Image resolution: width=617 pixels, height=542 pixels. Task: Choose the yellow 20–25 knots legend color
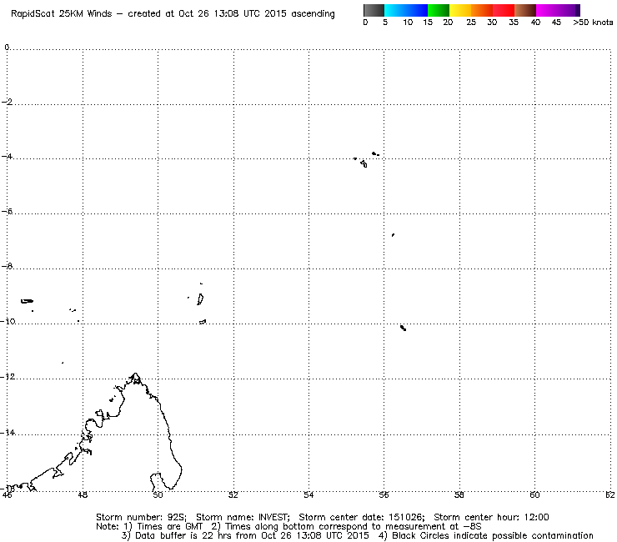[460, 10]
